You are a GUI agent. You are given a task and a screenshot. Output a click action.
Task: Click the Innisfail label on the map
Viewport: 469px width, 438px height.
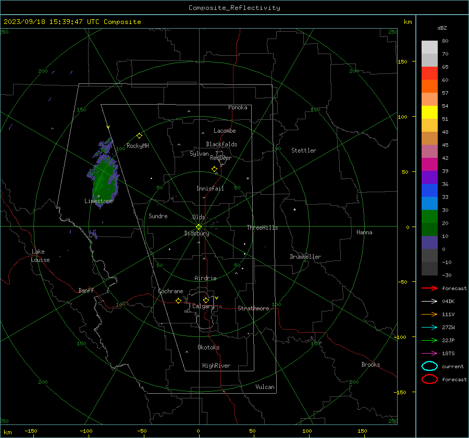click(210, 189)
